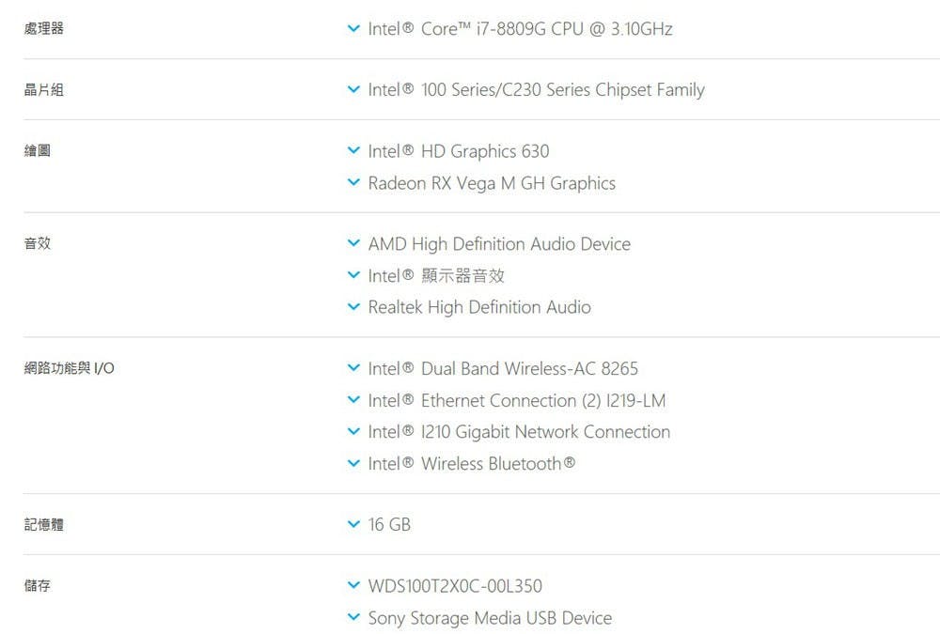
Task: Click chevron beside Realtek High Definition Audio
Action: [353, 307]
